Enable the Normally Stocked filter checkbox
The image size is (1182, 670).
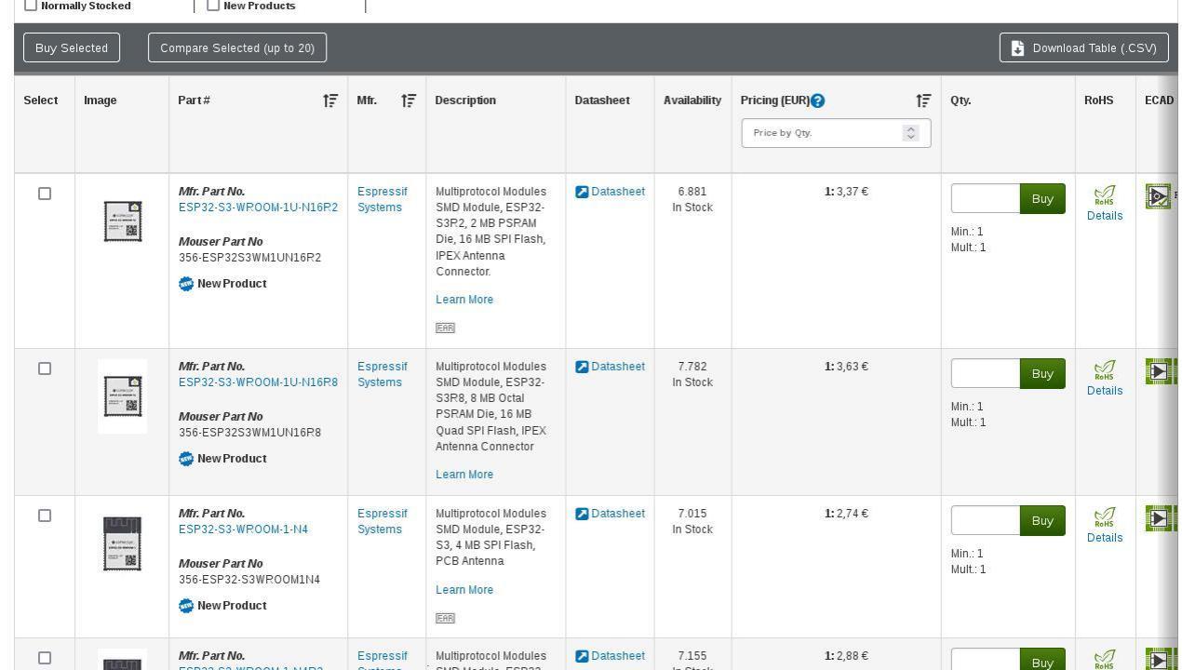pos(31,5)
